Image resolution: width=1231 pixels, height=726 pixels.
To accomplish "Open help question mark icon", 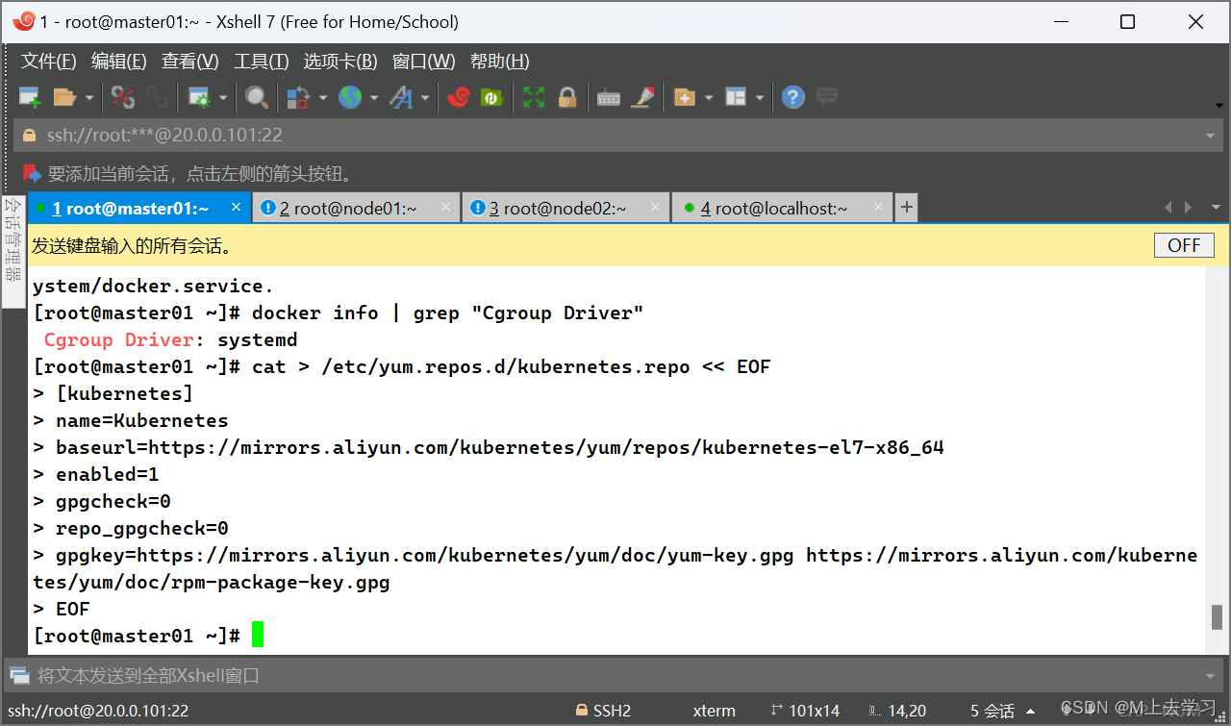I will click(x=792, y=97).
